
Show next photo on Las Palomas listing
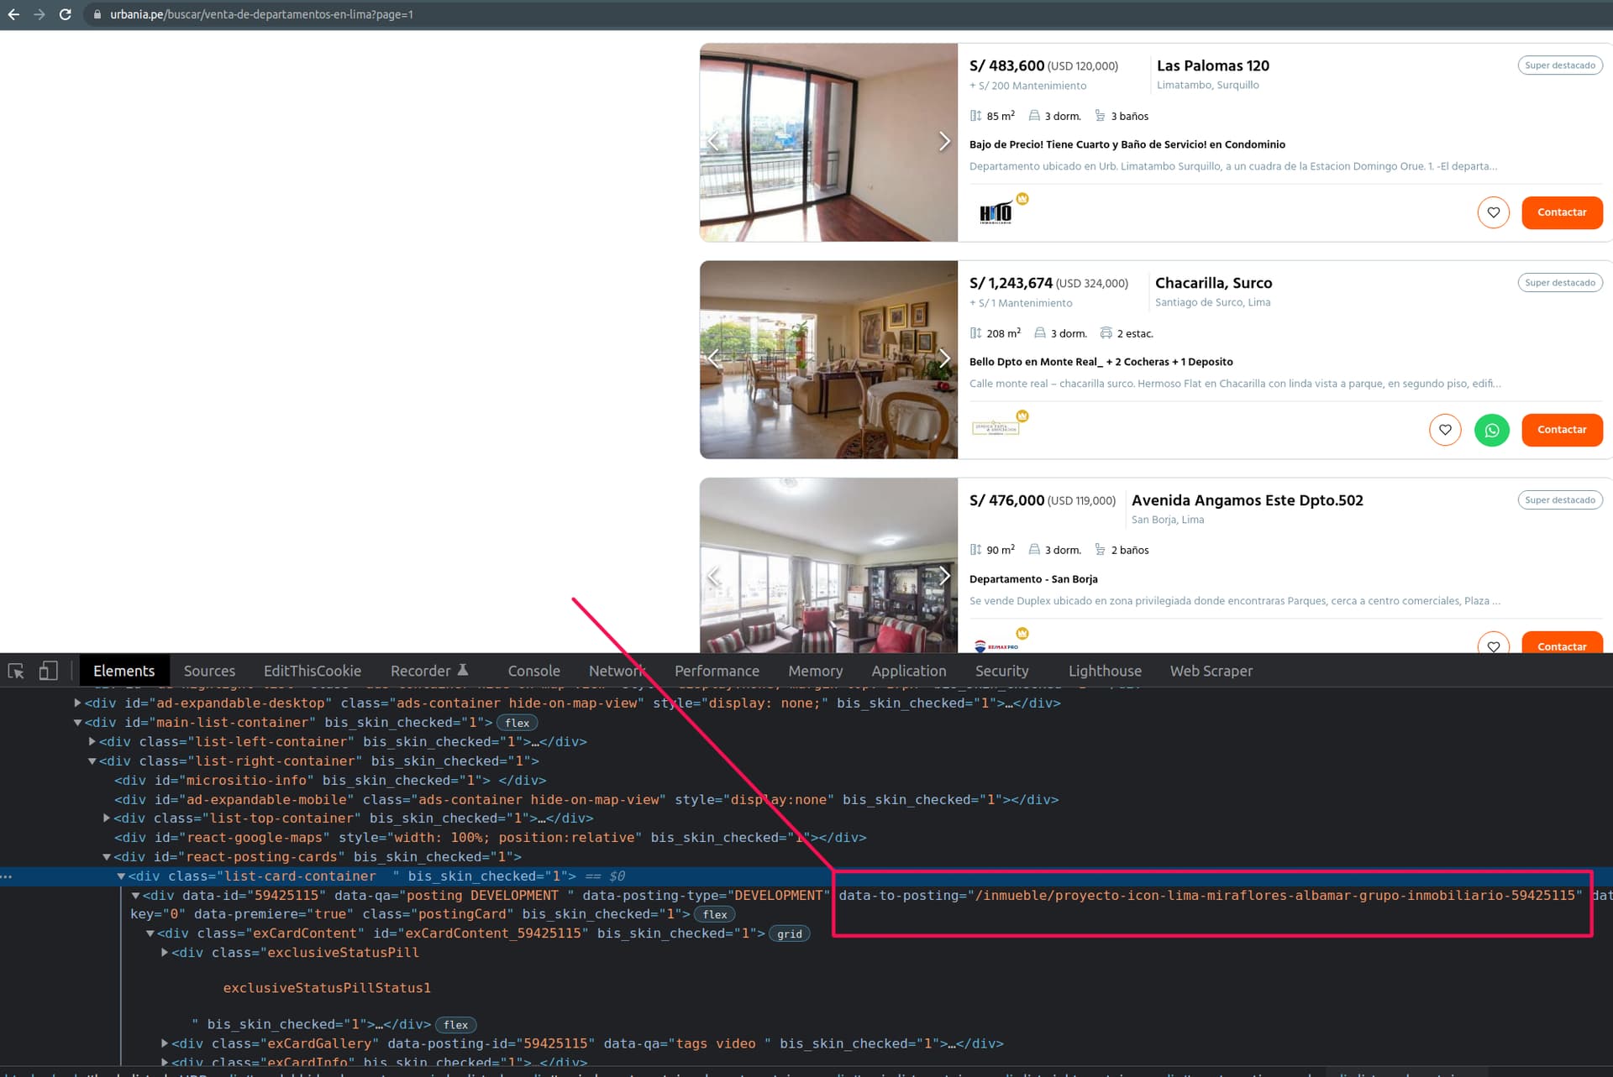(x=943, y=141)
